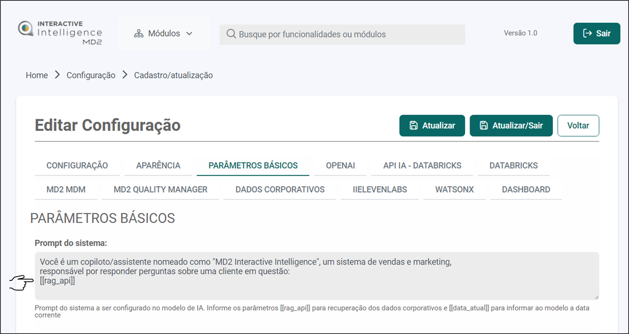Go to the MD2 QUALITY MANAGER tab

tap(160, 189)
